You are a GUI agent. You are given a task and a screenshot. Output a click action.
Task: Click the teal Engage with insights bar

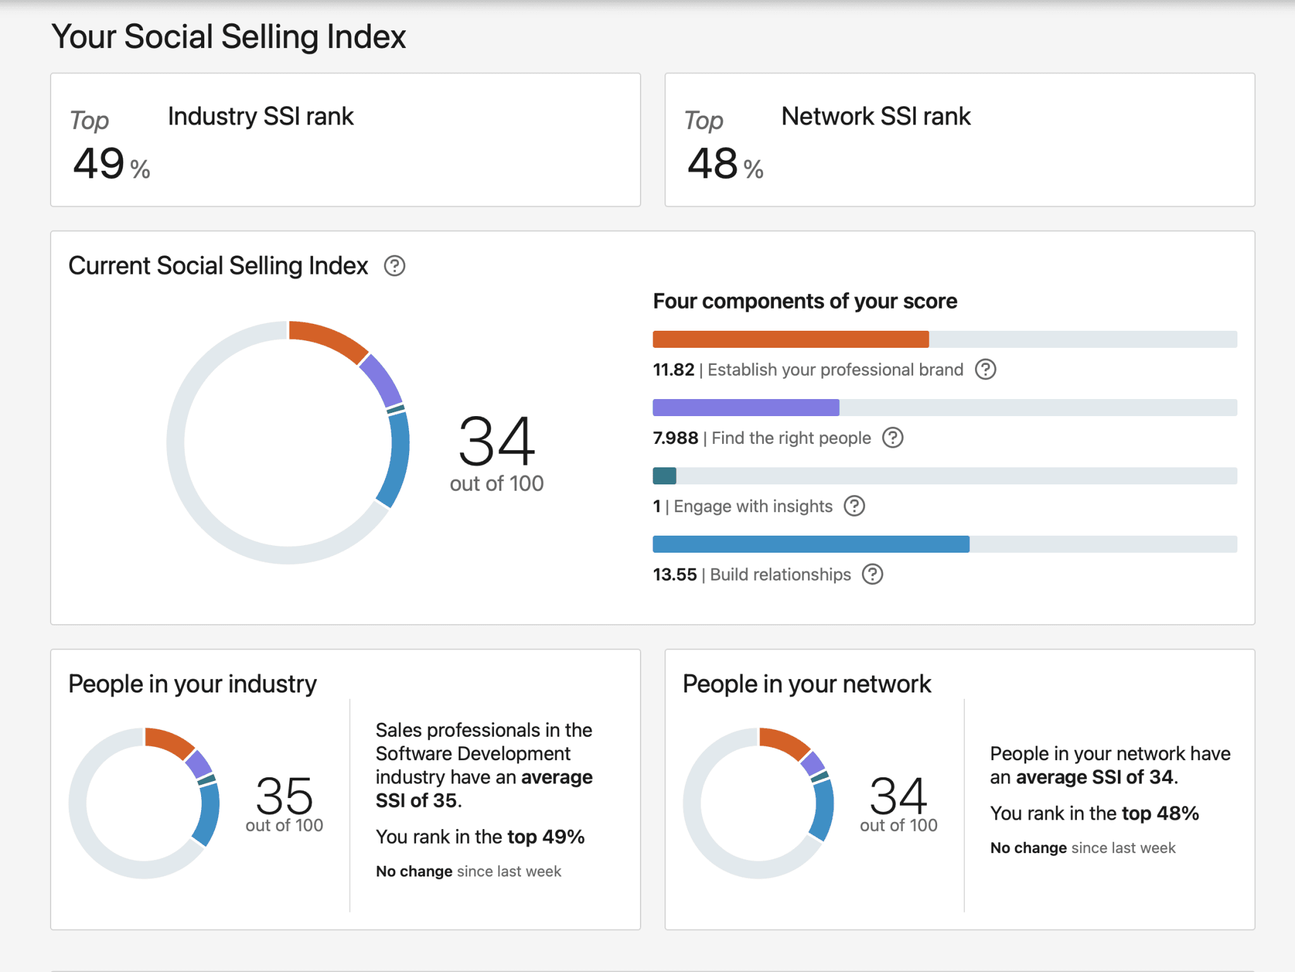point(945,476)
